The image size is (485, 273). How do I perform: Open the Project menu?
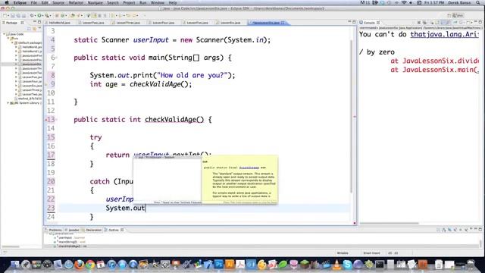pyautogui.click(x=129, y=2)
